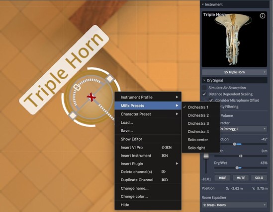Click the red X center marker on the stage
The height and width of the screenshot is (212, 273).
click(x=91, y=97)
